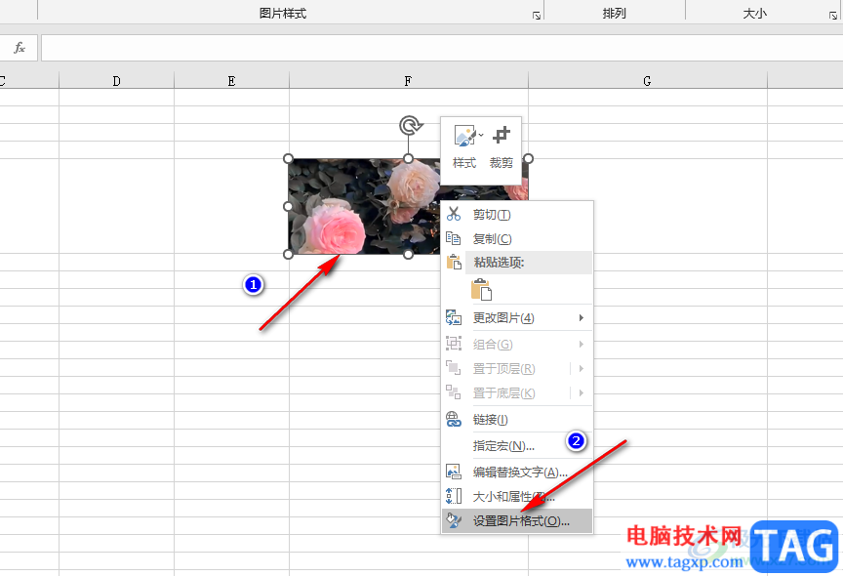Click the Format Picture paint icon
The height and width of the screenshot is (576, 843).
tap(454, 520)
